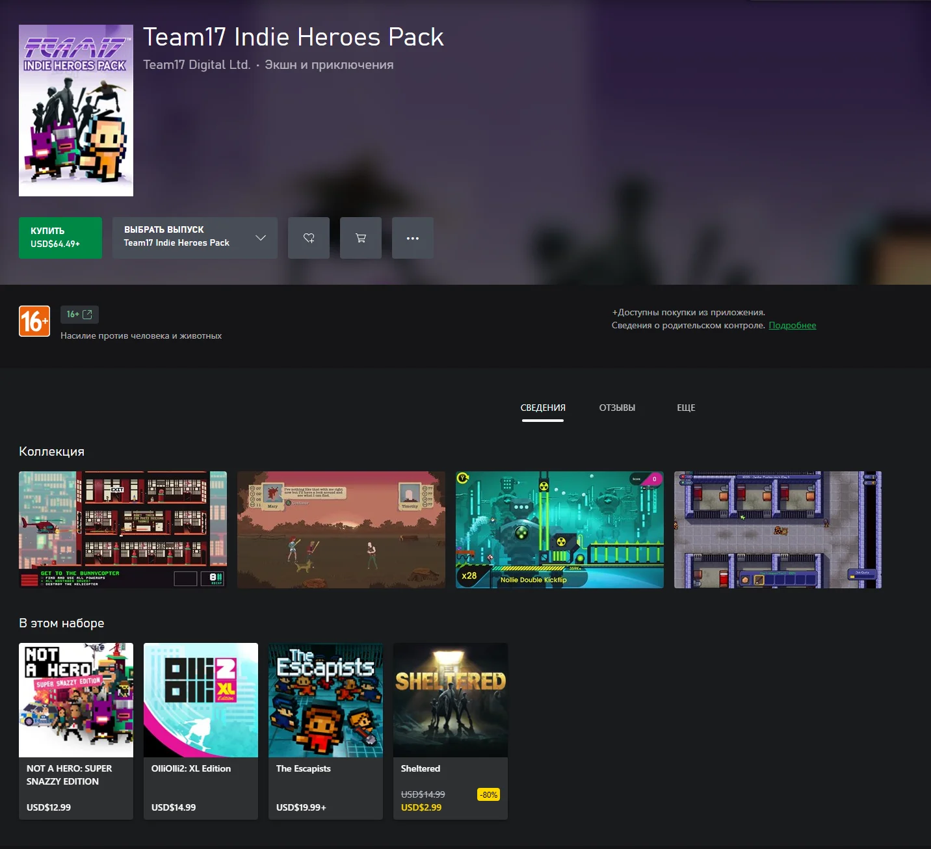The image size is (931, 849).
Task: Buy the pack for USD$64.49+
Action: (x=60, y=238)
